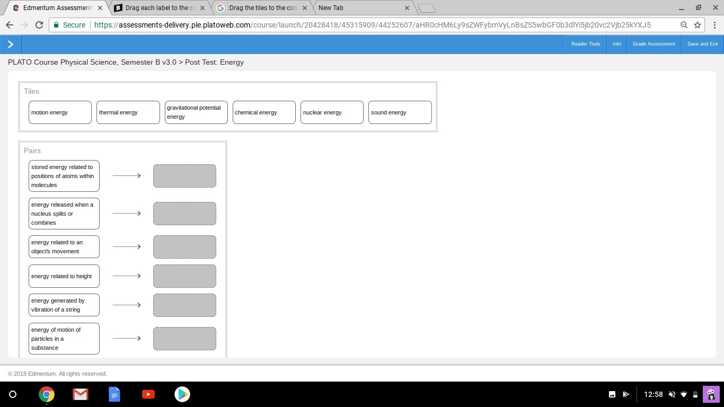724x407 pixels.
Task: Open Gmail from the shelf
Action: click(x=81, y=394)
